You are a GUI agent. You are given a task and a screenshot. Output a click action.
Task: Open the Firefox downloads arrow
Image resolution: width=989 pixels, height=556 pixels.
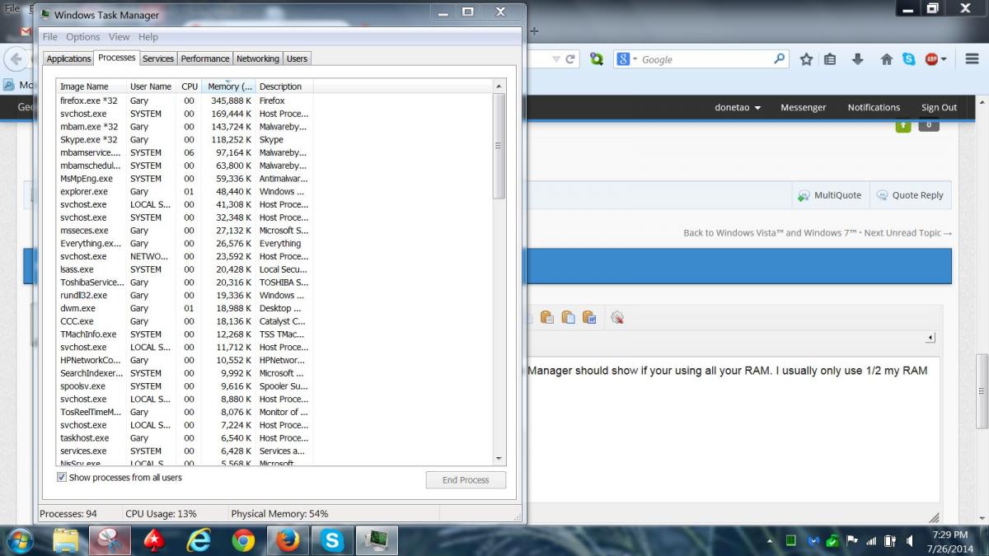pyautogui.click(x=858, y=59)
